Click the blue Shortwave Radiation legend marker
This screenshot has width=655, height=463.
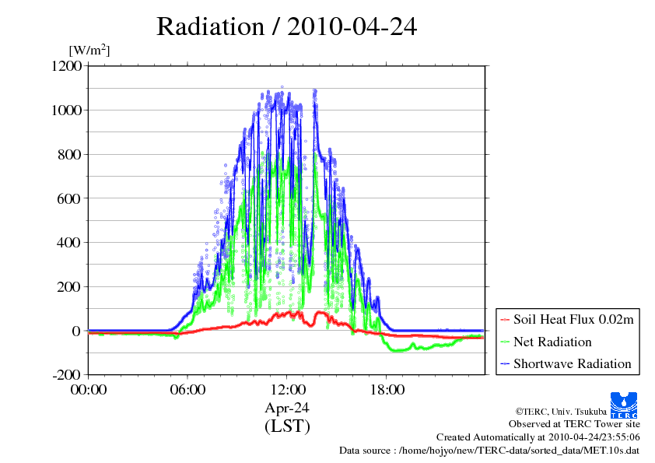point(505,364)
